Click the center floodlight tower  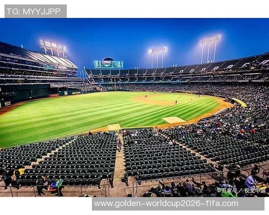157,57
